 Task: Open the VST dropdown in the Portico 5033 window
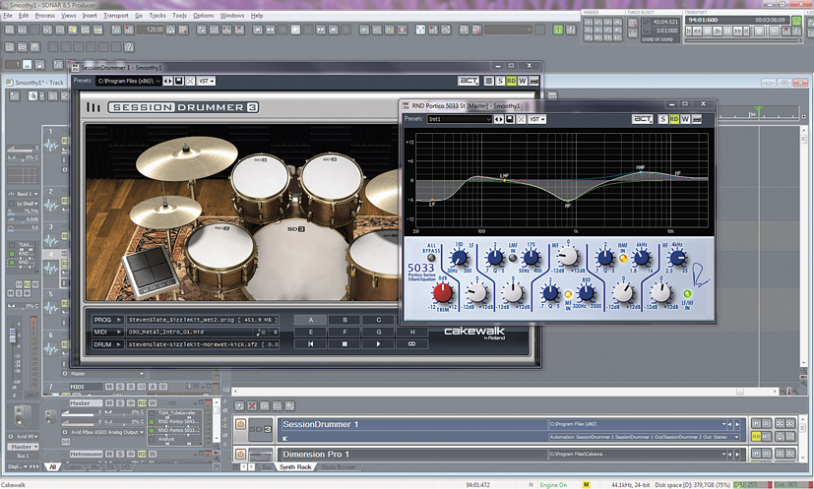tap(536, 119)
